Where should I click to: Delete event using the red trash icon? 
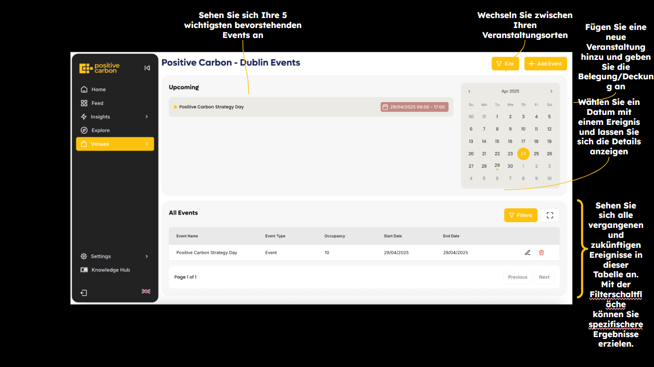[542, 253]
